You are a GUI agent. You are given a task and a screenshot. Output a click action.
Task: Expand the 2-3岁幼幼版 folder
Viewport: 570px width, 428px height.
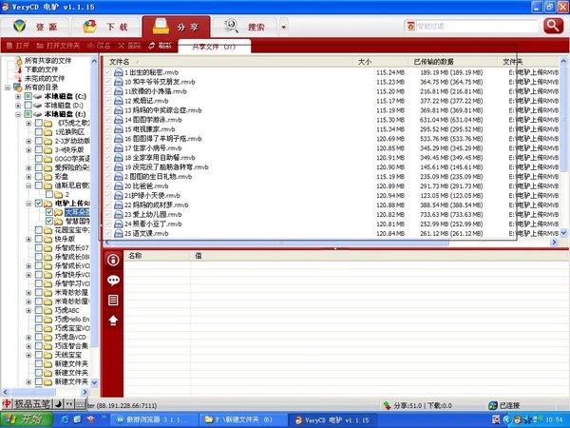point(28,141)
